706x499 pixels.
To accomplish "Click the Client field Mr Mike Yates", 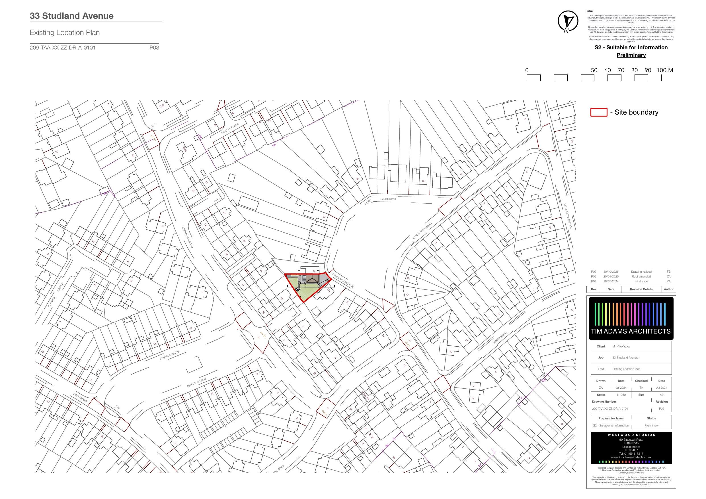I will pos(621,346).
